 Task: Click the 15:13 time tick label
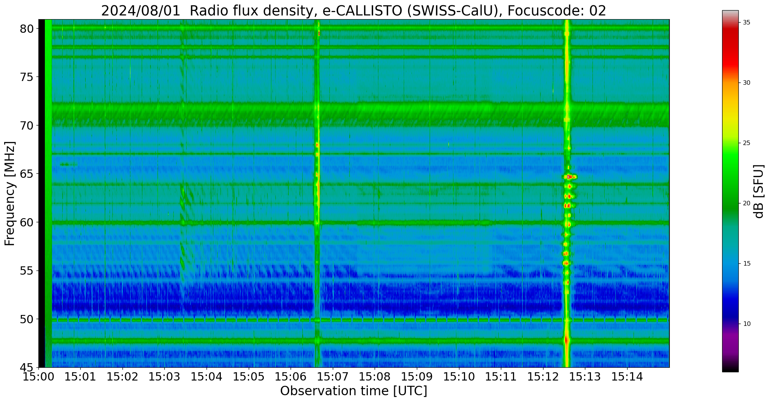point(585,376)
